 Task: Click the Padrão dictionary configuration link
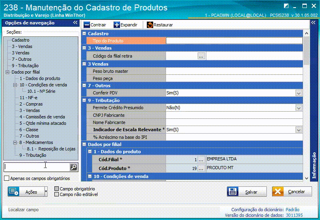point(292,210)
